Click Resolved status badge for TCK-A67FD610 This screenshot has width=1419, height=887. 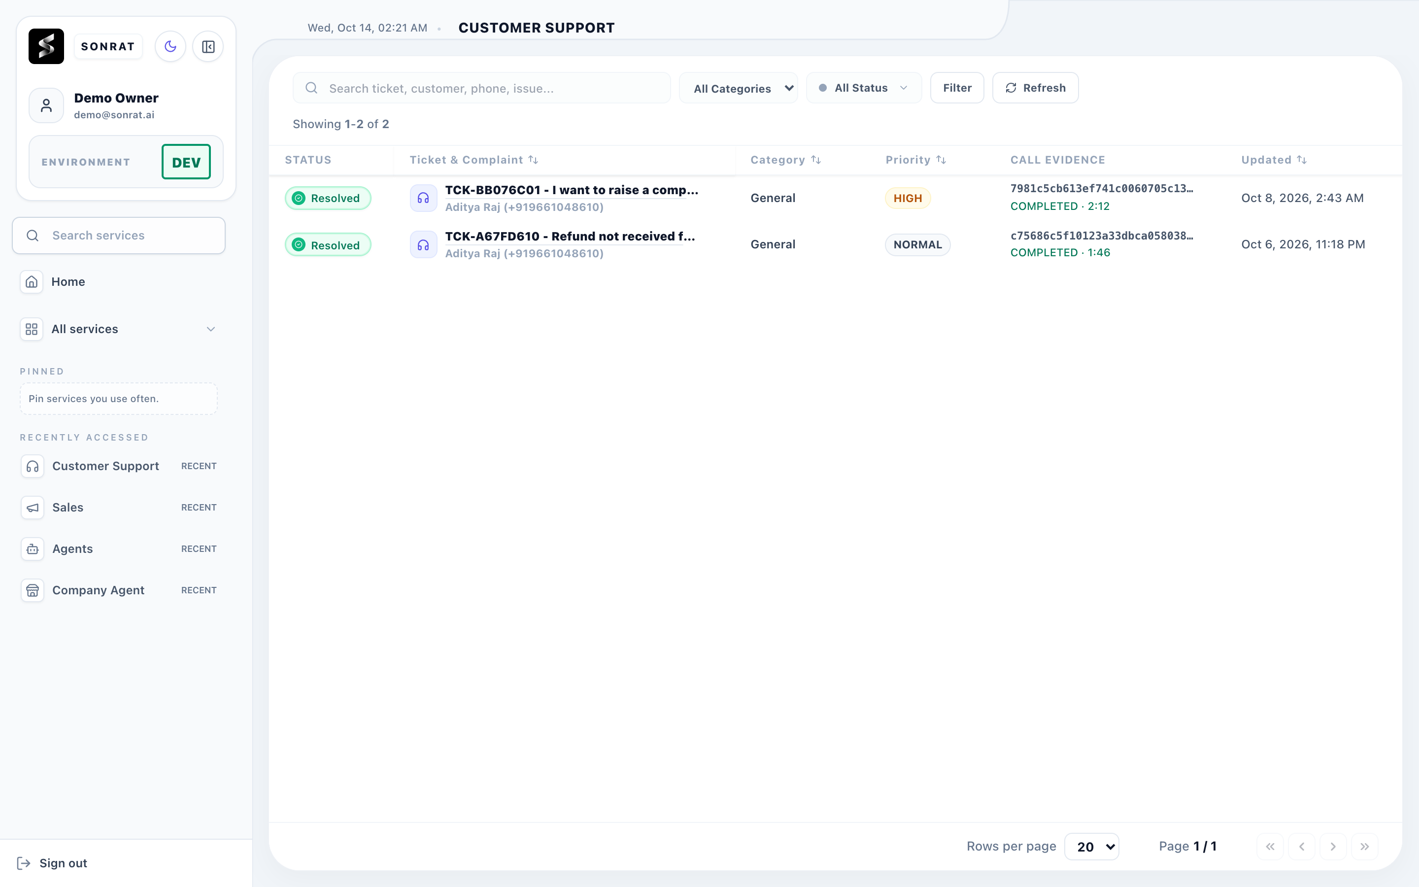(328, 244)
